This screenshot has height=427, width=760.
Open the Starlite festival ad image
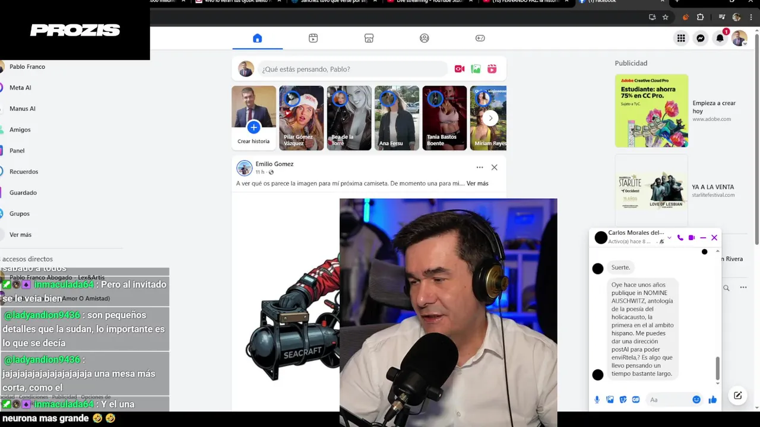[651, 190]
